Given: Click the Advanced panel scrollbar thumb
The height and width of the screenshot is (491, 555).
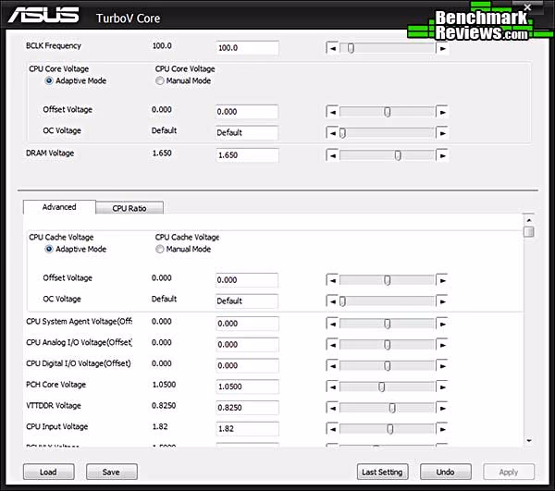Looking at the screenshot, I should coord(529,232).
